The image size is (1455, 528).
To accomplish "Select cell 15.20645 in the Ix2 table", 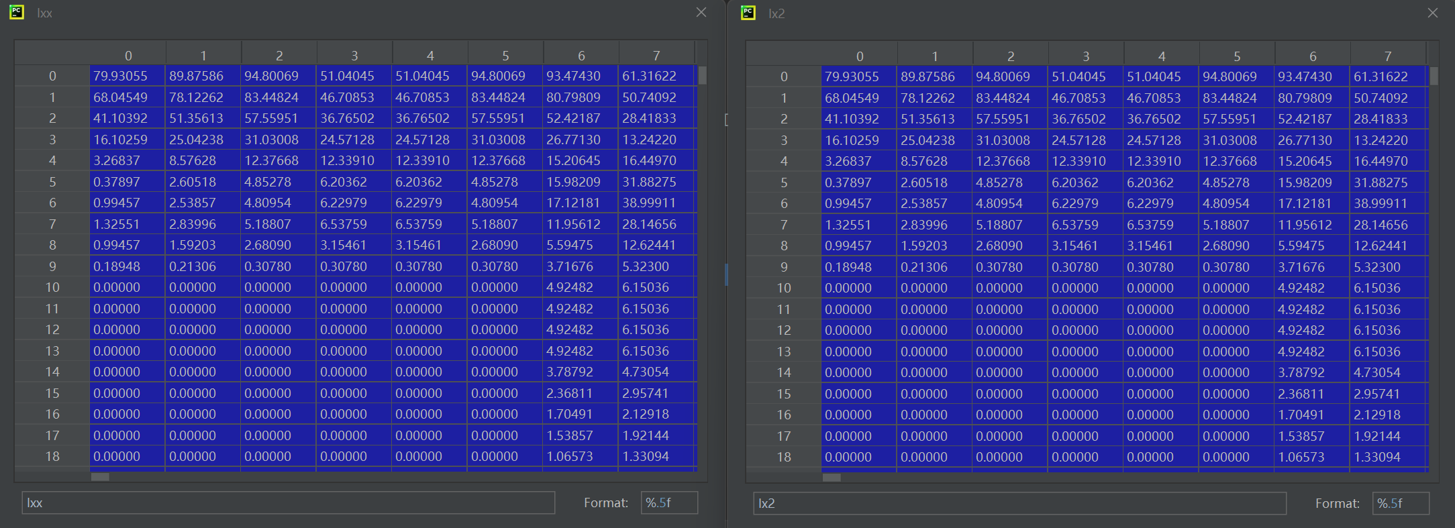I will 1312,161.
